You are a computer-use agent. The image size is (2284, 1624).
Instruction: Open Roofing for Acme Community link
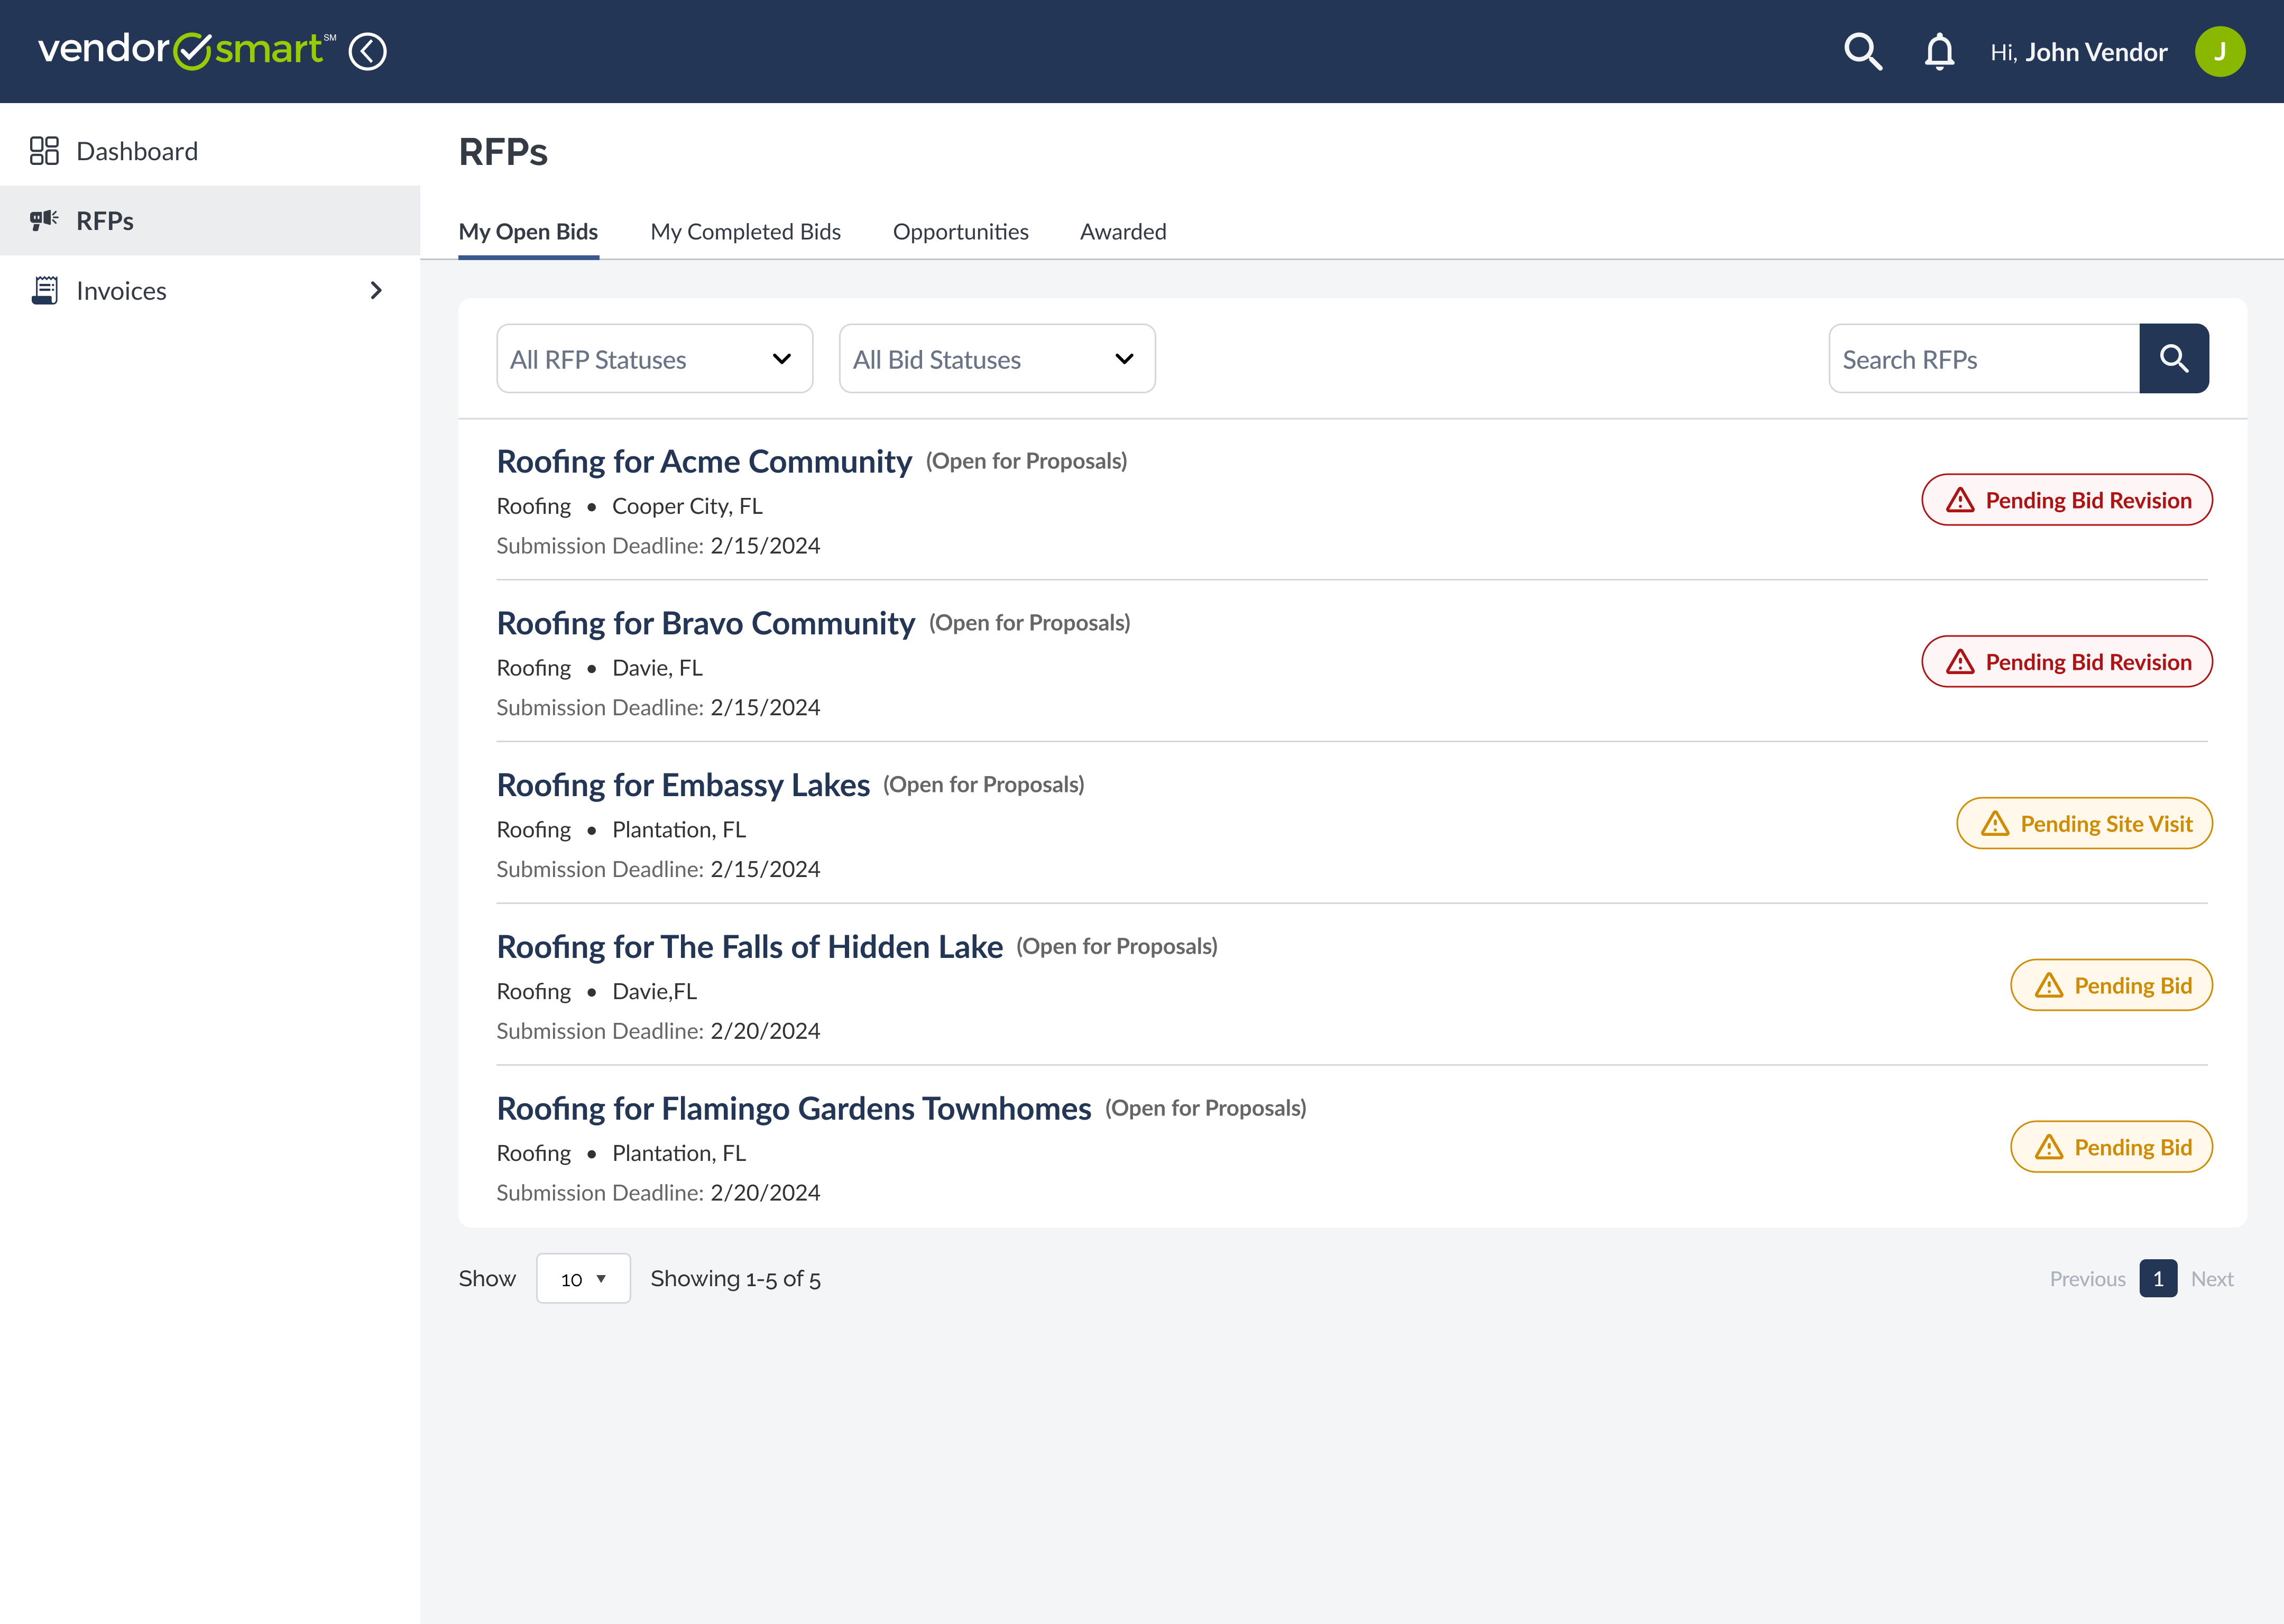[x=704, y=461]
